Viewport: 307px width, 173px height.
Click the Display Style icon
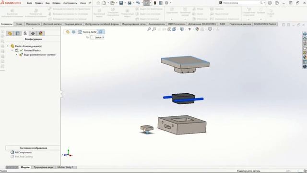(182, 29)
